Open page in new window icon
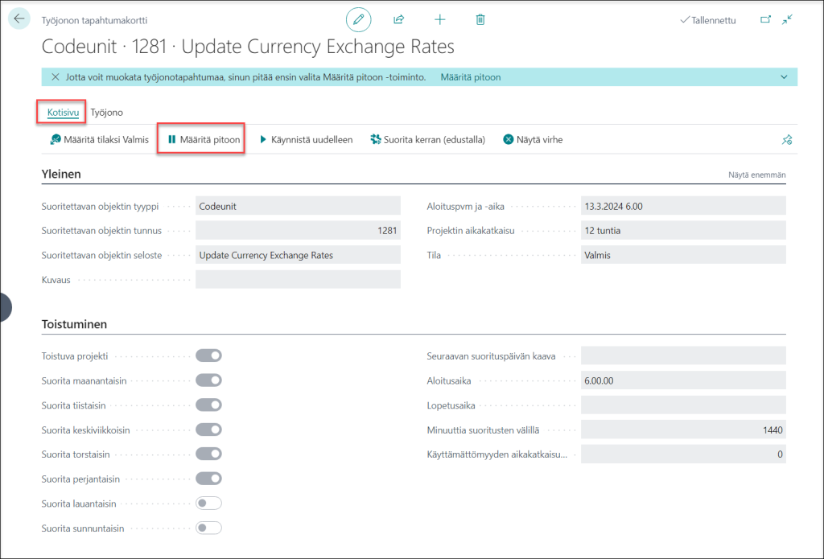This screenshot has width=824, height=559. pyautogui.click(x=766, y=19)
